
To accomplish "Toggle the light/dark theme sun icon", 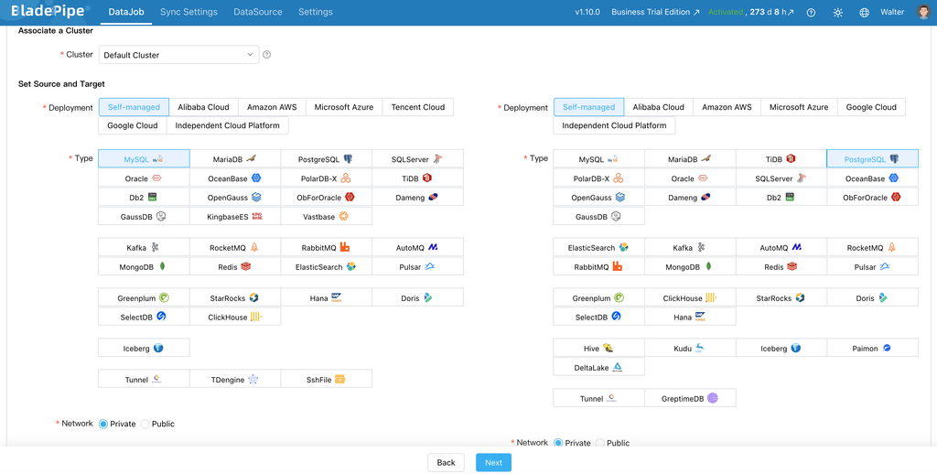I will 838,12.
